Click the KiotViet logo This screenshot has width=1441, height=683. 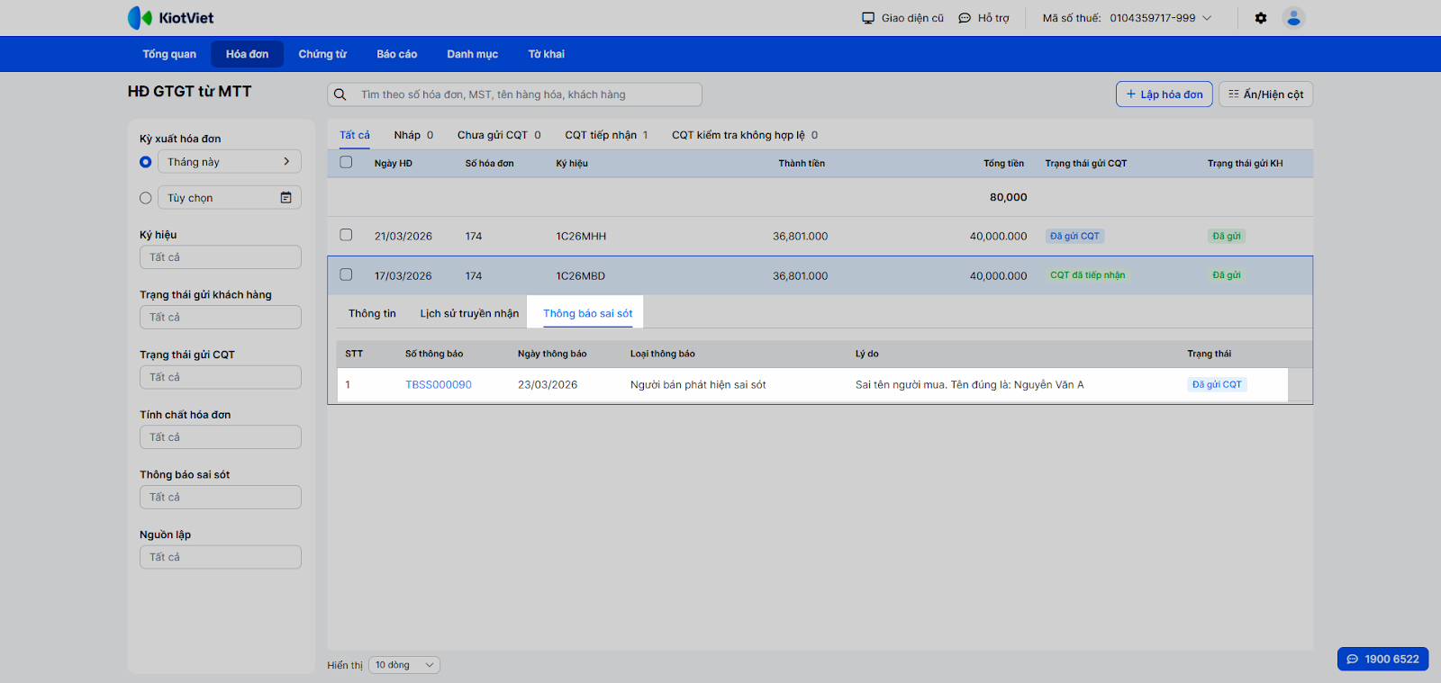[x=170, y=17]
